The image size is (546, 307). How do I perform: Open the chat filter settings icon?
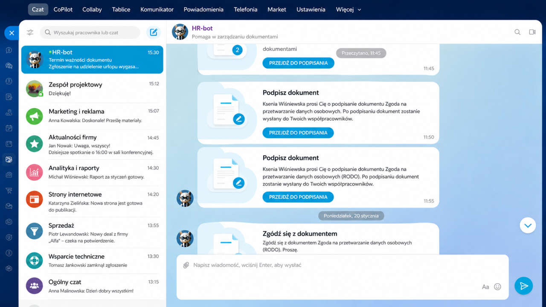[x=30, y=32]
